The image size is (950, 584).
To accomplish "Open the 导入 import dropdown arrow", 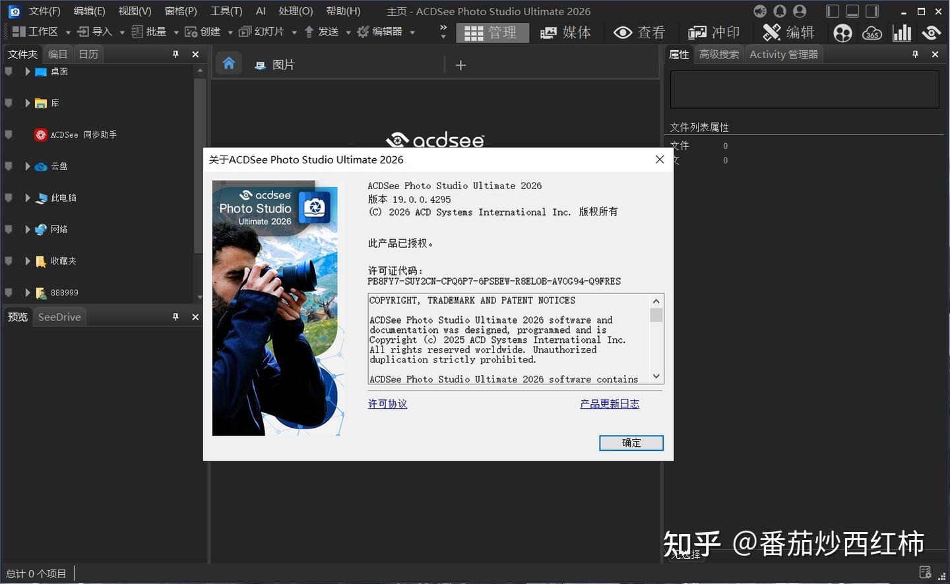I will click(x=122, y=32).
